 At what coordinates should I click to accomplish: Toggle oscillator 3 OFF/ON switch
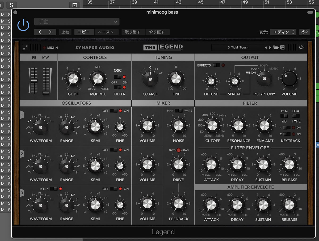coord(114,189)
